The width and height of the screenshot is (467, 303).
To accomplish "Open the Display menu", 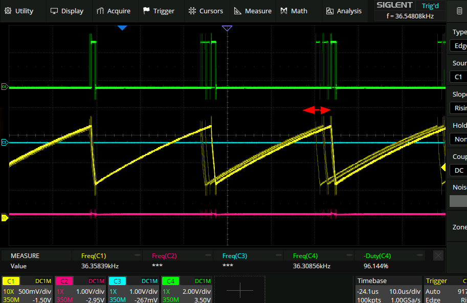I will 66,11.
